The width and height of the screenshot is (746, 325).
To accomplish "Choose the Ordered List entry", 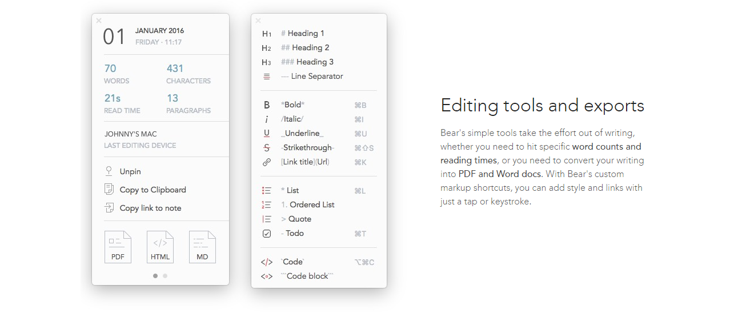I will 308,205.
